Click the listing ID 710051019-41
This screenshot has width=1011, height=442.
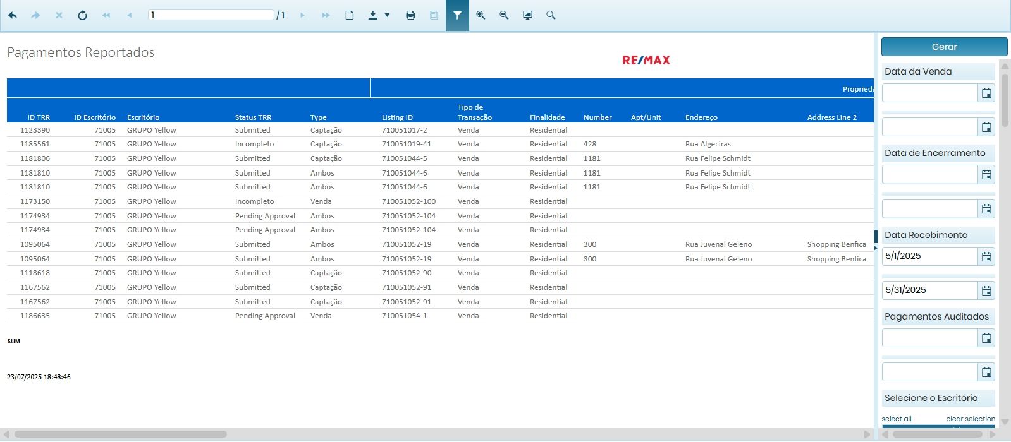(x=407, y=144)
